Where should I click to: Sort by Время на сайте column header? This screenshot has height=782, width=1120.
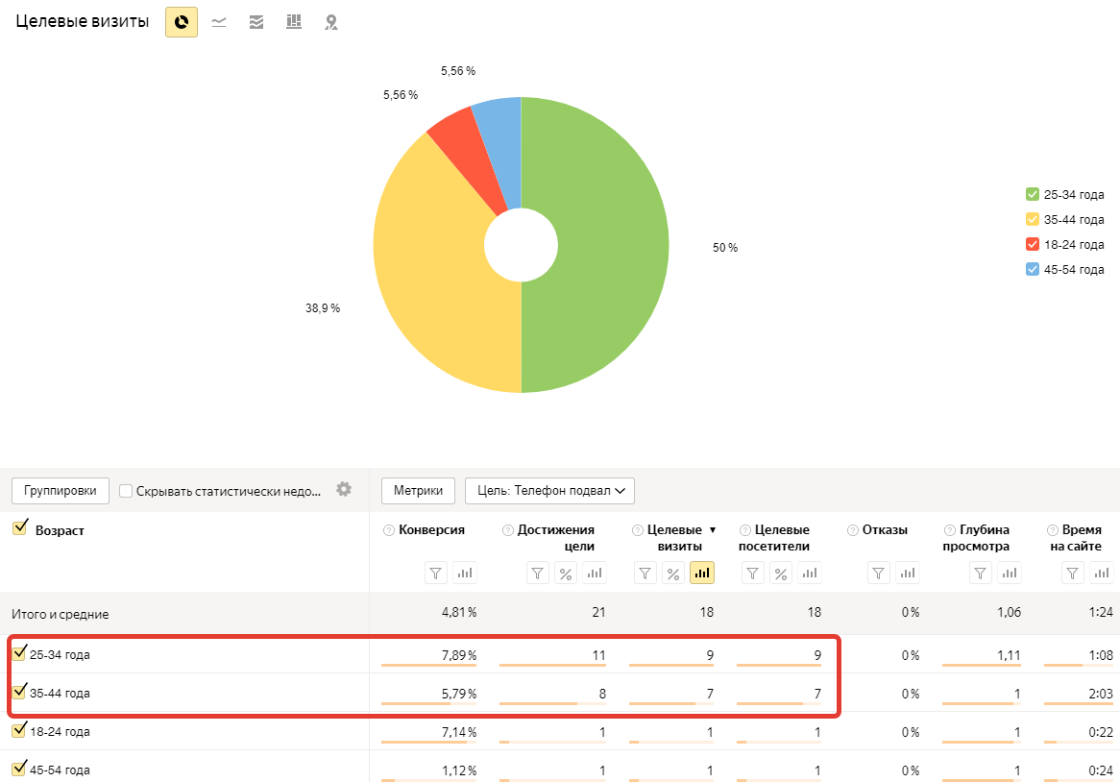1077,538
